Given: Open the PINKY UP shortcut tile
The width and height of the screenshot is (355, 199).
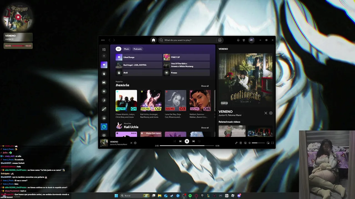Looking at the screenshot, I should 187,57.
